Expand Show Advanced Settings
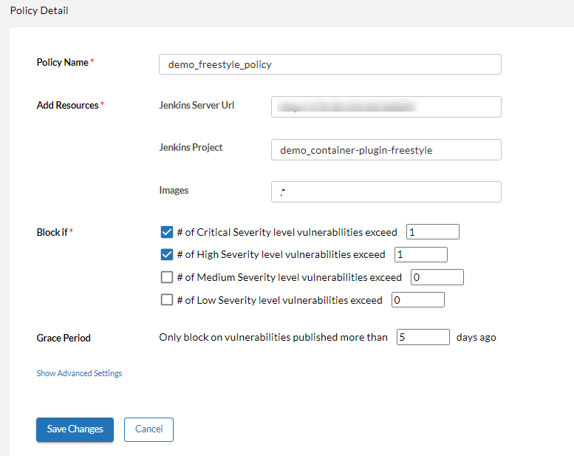This screenshot has width=574, height=456. point(79,373)
